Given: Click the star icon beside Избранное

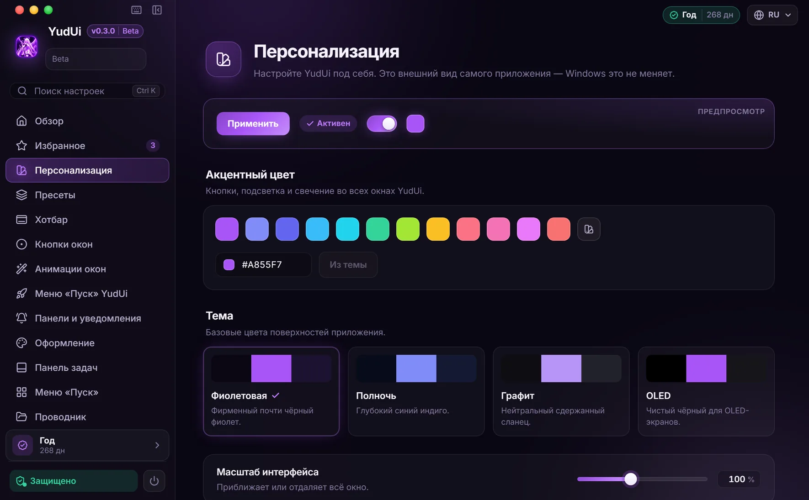Looking at the screenshot, I should click(21, 146).
